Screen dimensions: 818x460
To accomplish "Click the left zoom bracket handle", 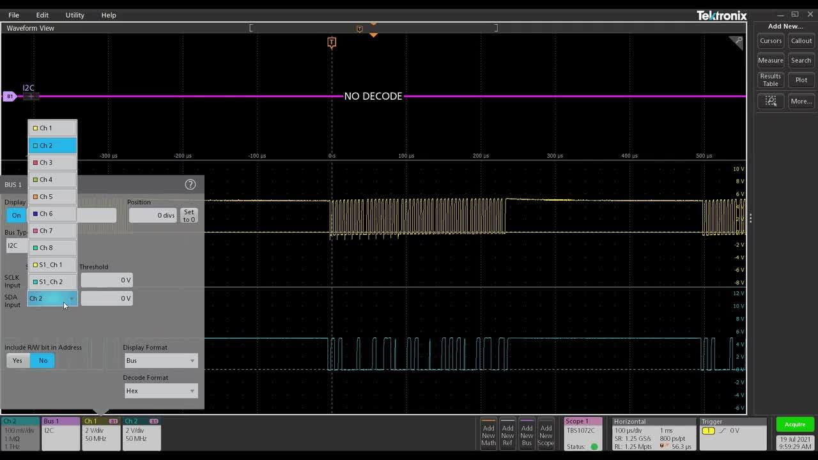I will [x=251, y=27].
